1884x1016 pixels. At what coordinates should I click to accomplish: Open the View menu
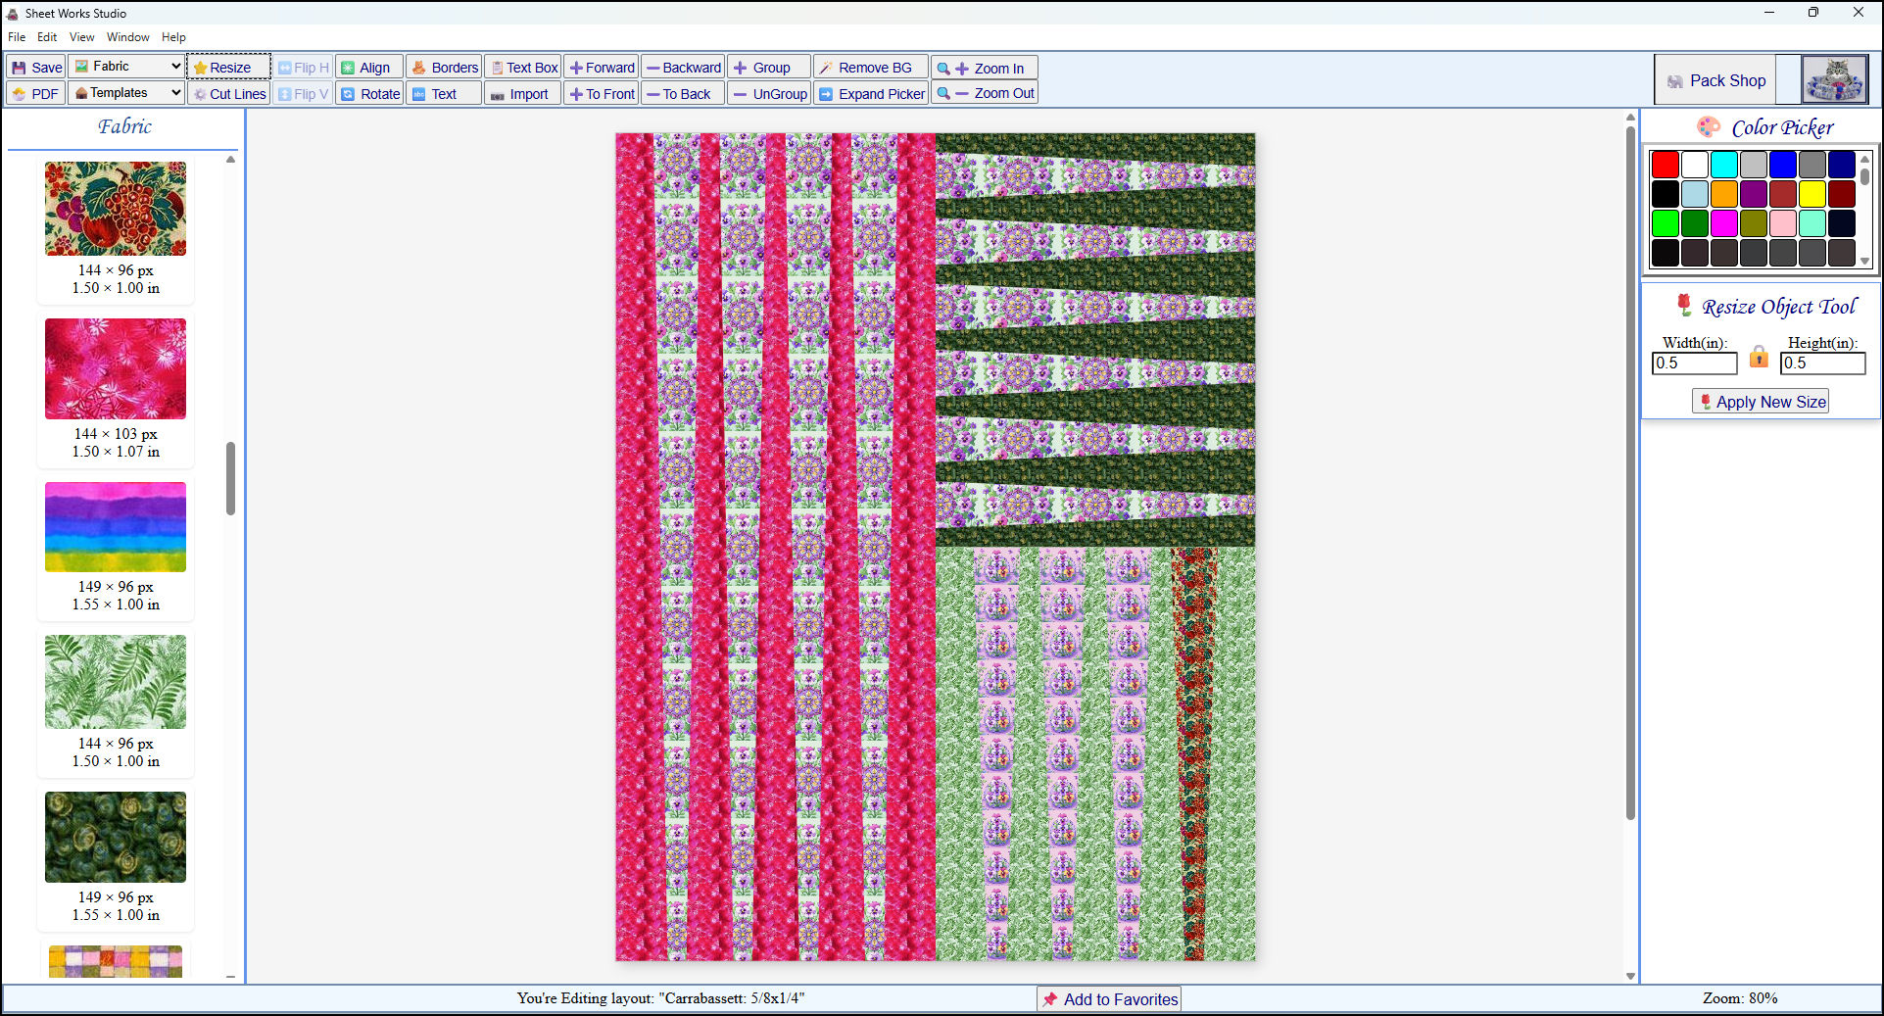point(81,36)
